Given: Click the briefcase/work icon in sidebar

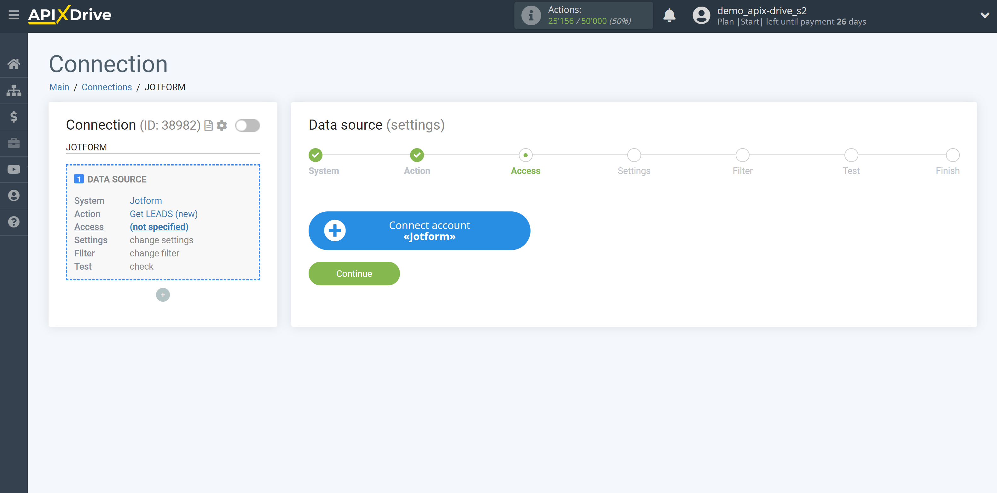Looking at the screenshot, I should pyautogui.click(x=14, y=143).
